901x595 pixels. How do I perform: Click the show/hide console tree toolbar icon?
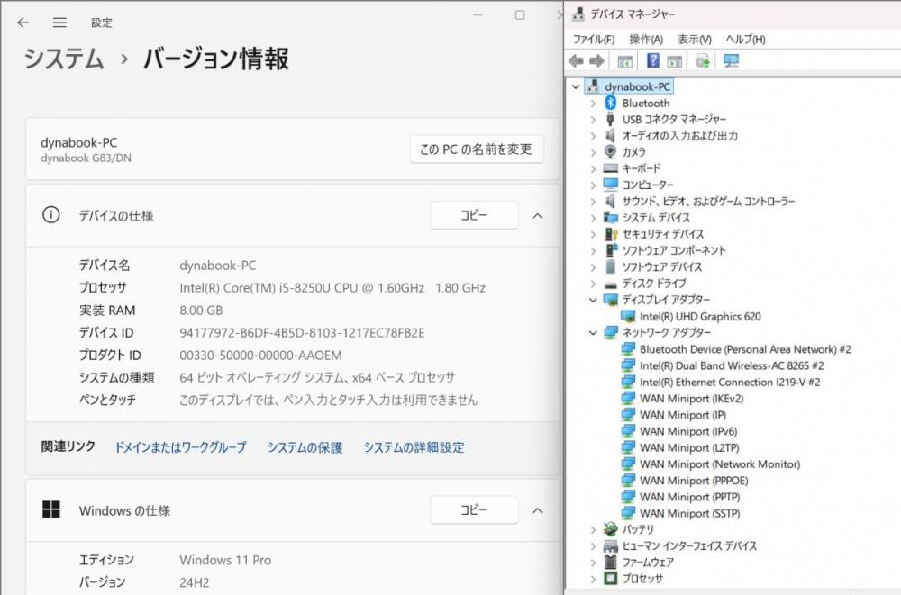pyautogui.click(x=624, y=61)
